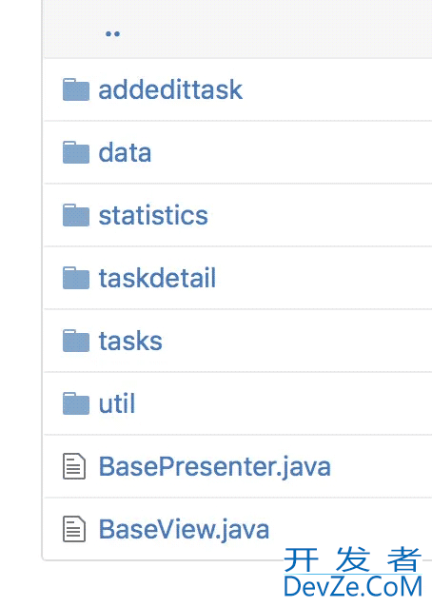
Task: Click the tasks folder icon
Action: 76,341
